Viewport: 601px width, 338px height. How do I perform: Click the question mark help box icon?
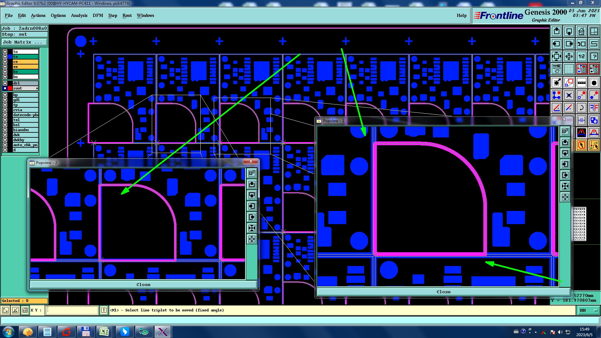(594, 56)
